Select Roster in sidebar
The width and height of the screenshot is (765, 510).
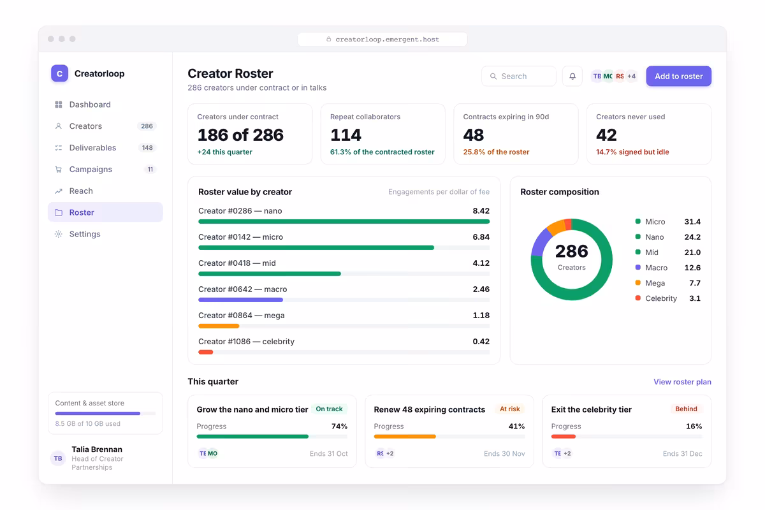click(105, 213)
